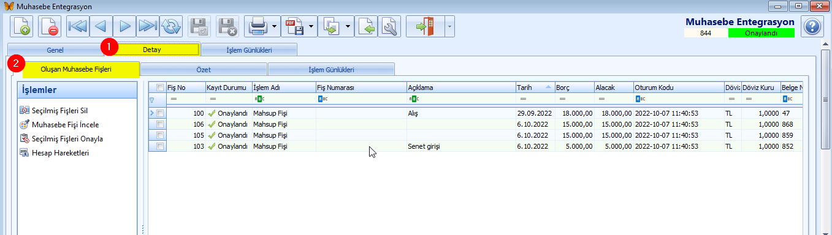The height and width of the screenshot is (235, 832).
Task: Click the new record icon with green plus
Action: click(21, 26)
